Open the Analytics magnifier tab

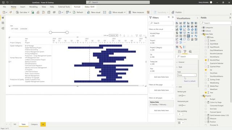point(190,52)
